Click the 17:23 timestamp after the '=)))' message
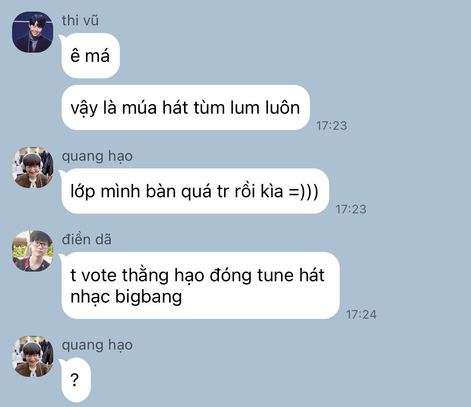 coord(351,209)
